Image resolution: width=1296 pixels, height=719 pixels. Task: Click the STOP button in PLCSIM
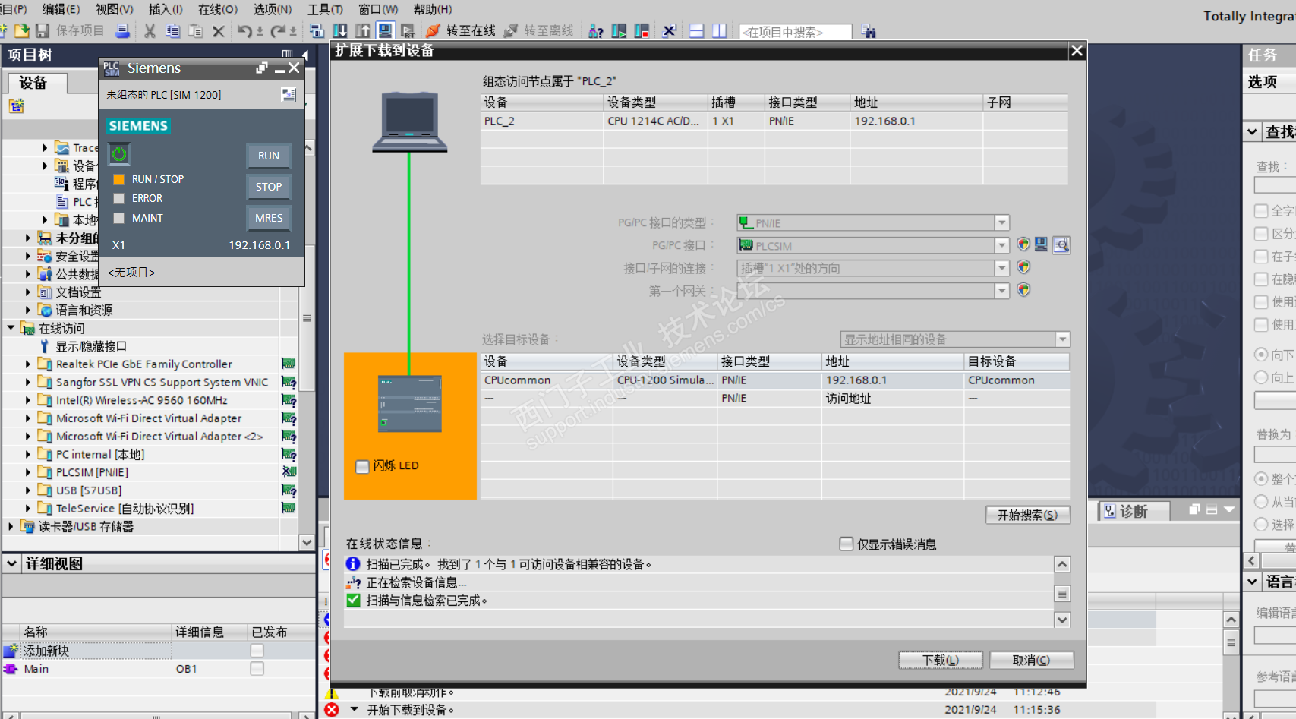[269, 187]
